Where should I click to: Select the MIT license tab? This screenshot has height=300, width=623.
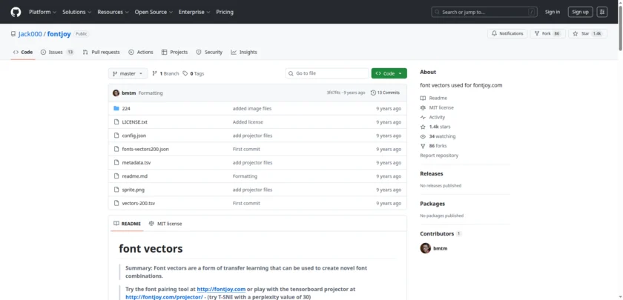[165, 223]
